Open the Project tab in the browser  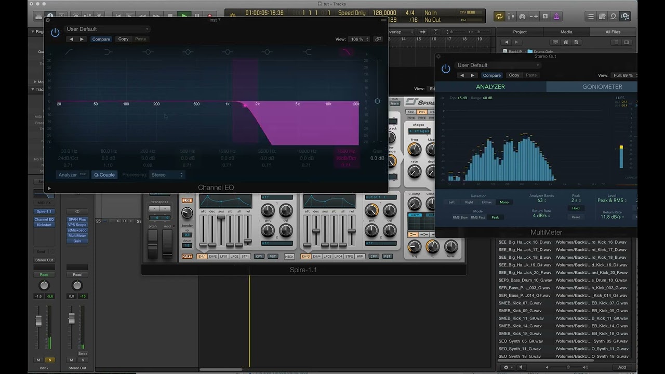(520, 32)
